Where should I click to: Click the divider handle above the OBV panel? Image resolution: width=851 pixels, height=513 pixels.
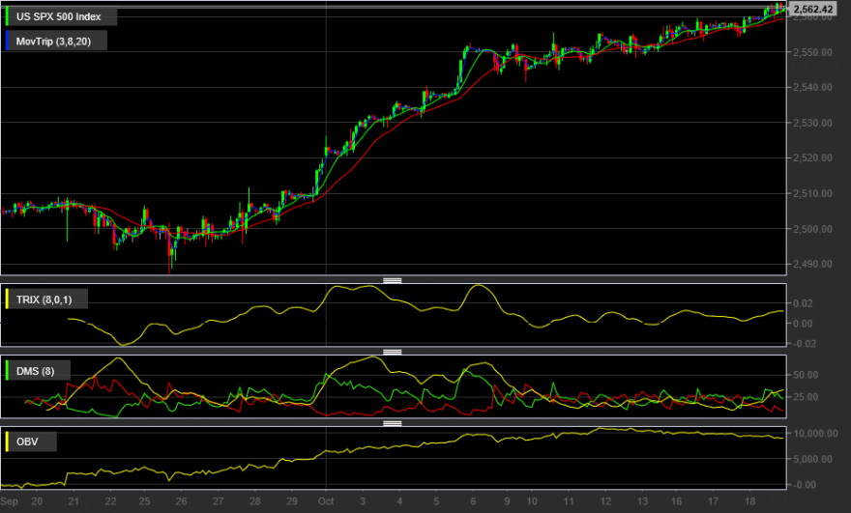(x=393, y=423)
